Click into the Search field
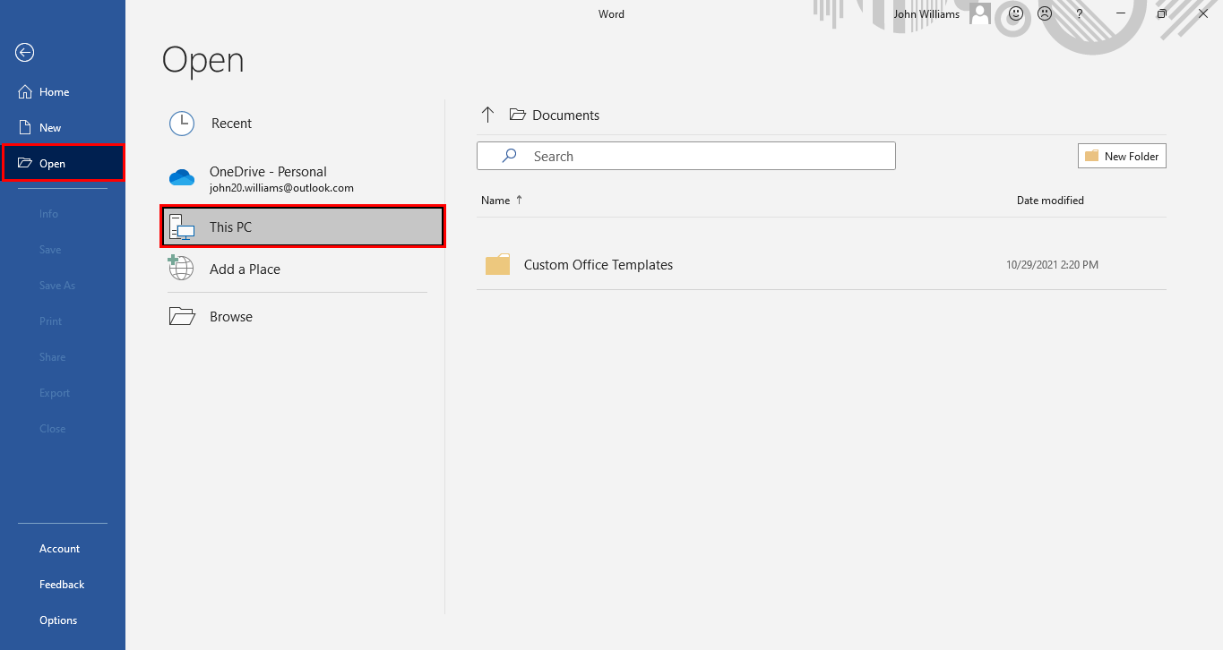The width and height of the screenshot is (1223, 650). tap(686, 156)
